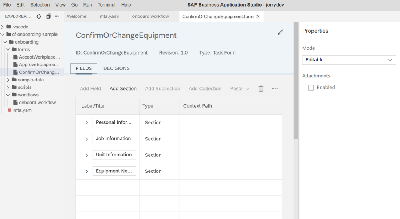Open the Mode dropdown

(349, 60)
